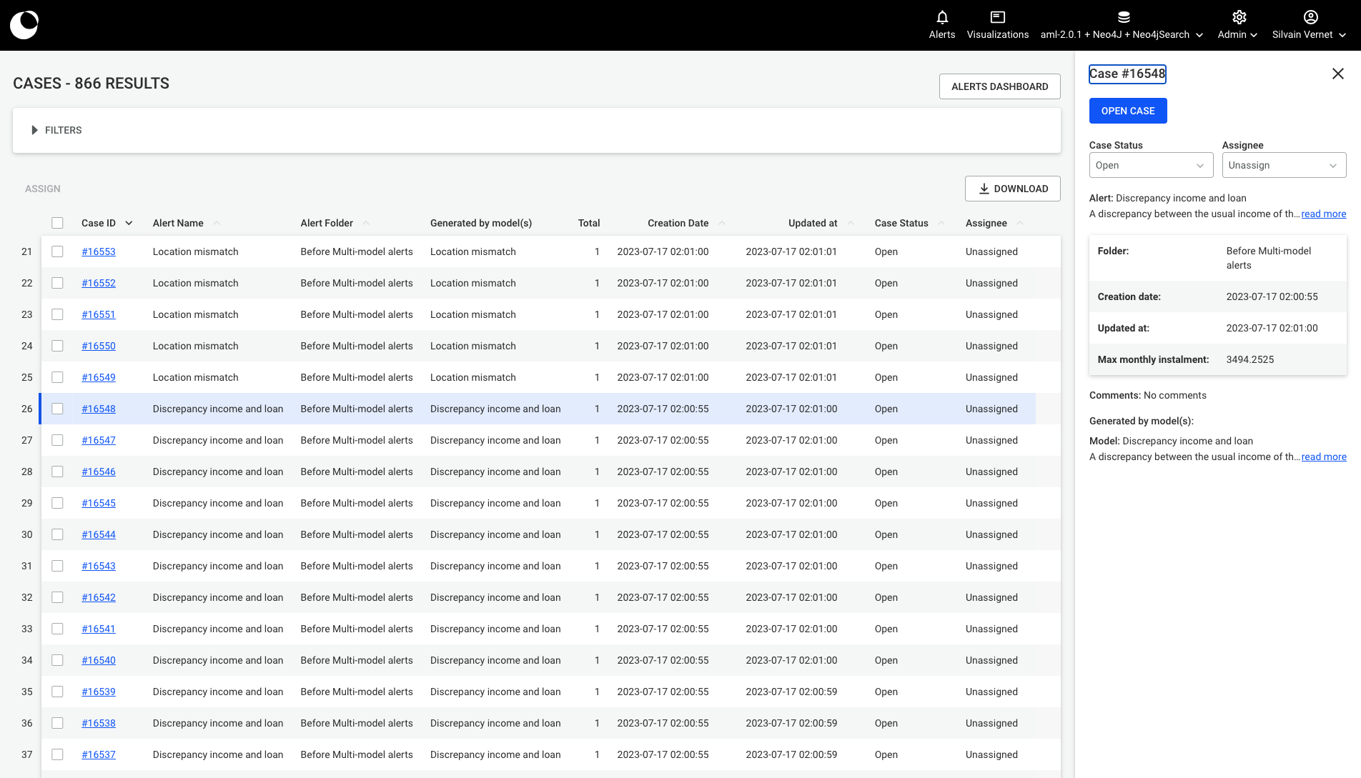Sort by Case ID using the caret icon
This screenshot has width=1361, height=778.
click(x=129, y=223)
